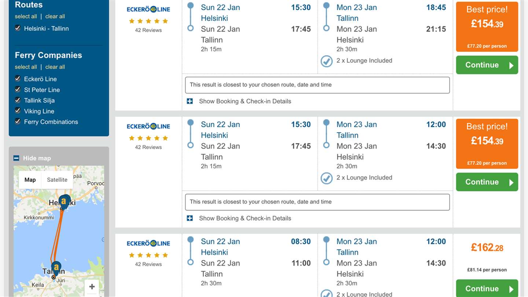The height and width of the screenshot is (297, 528).
Task: Click clear all under Ferry Companies
Action: (55, 67)
